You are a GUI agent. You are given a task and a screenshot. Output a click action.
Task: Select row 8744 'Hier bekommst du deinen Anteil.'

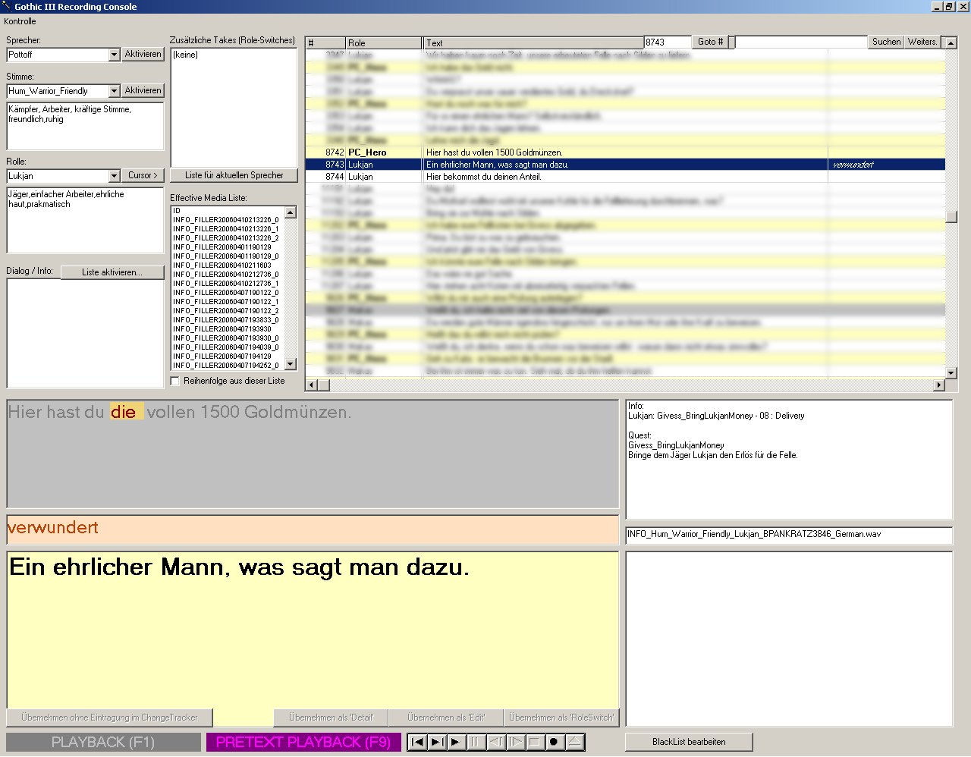click(625, 177)
